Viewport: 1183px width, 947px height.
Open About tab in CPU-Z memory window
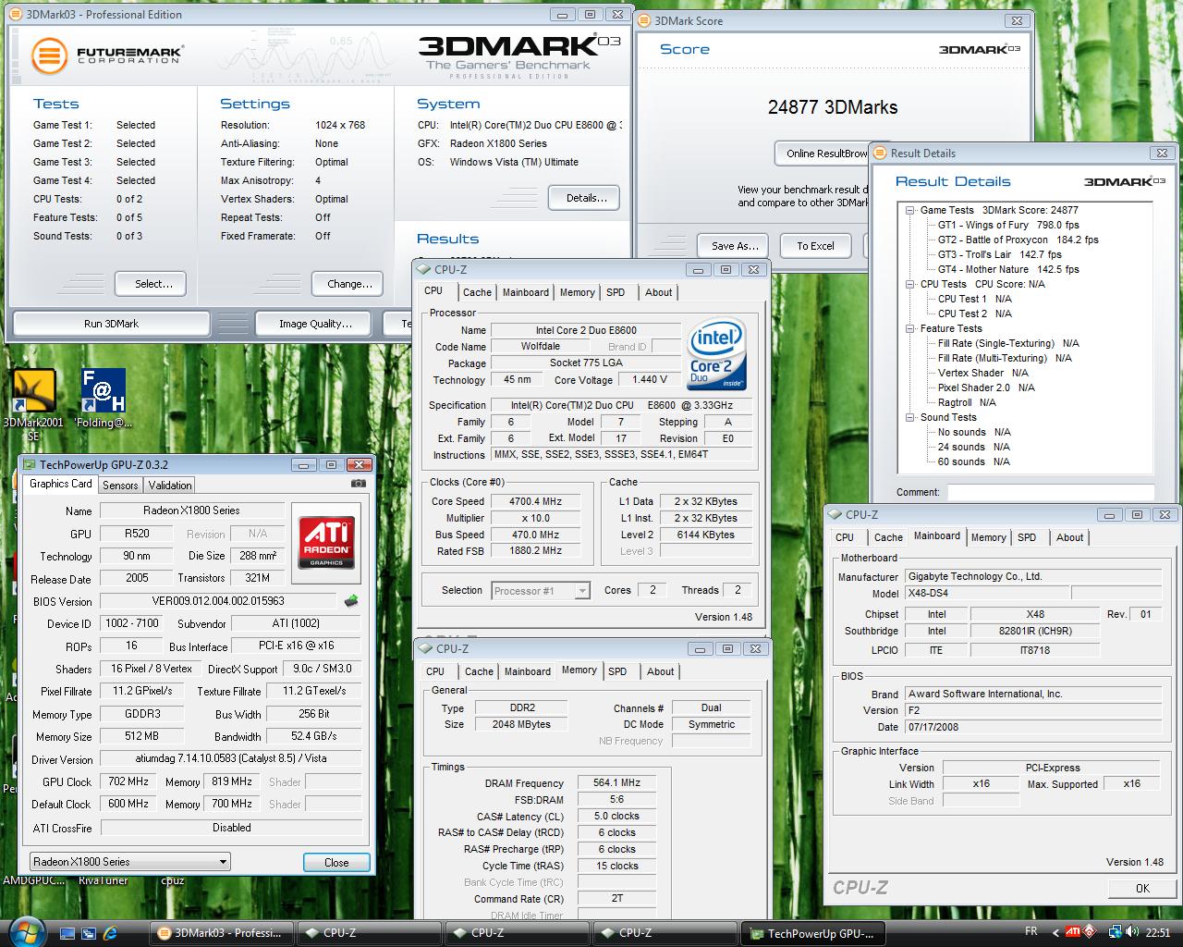(661, 671)
